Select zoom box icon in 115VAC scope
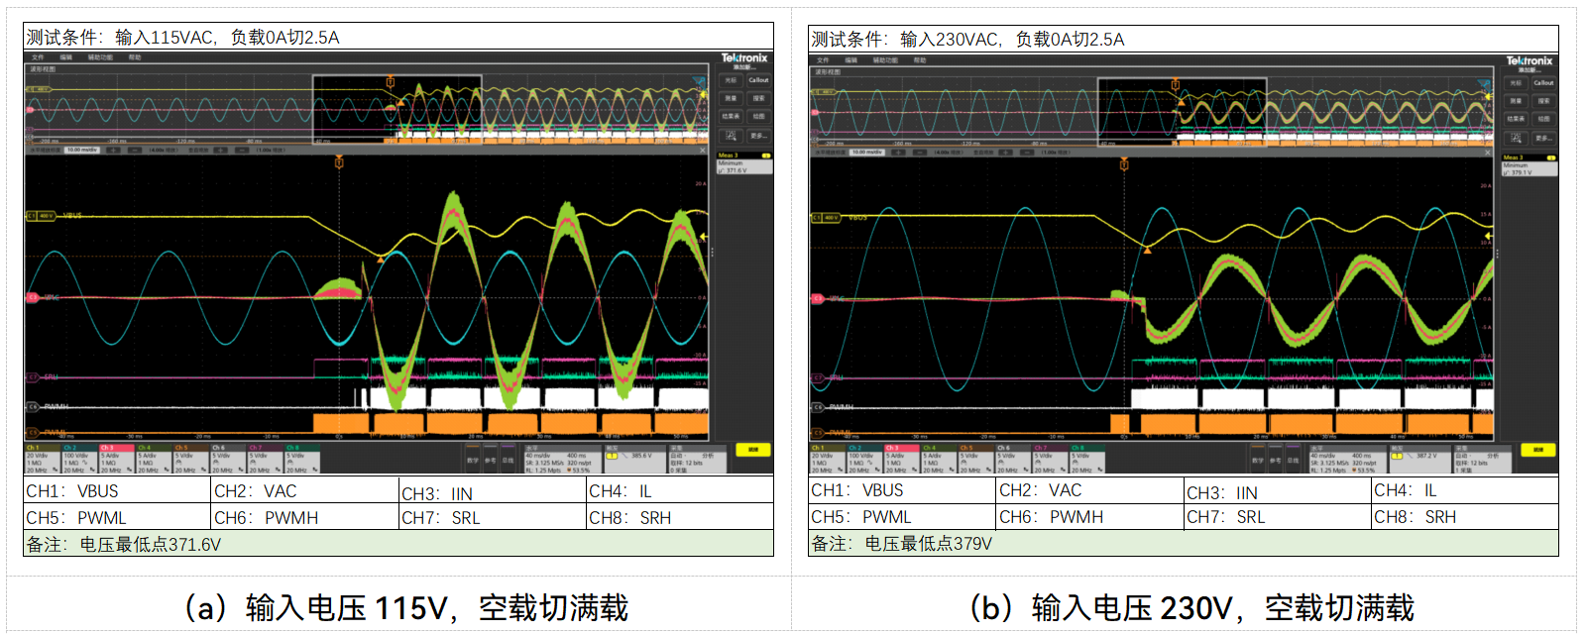The height and width of the screenshot is (634, 1587). (x=731, y=135)
